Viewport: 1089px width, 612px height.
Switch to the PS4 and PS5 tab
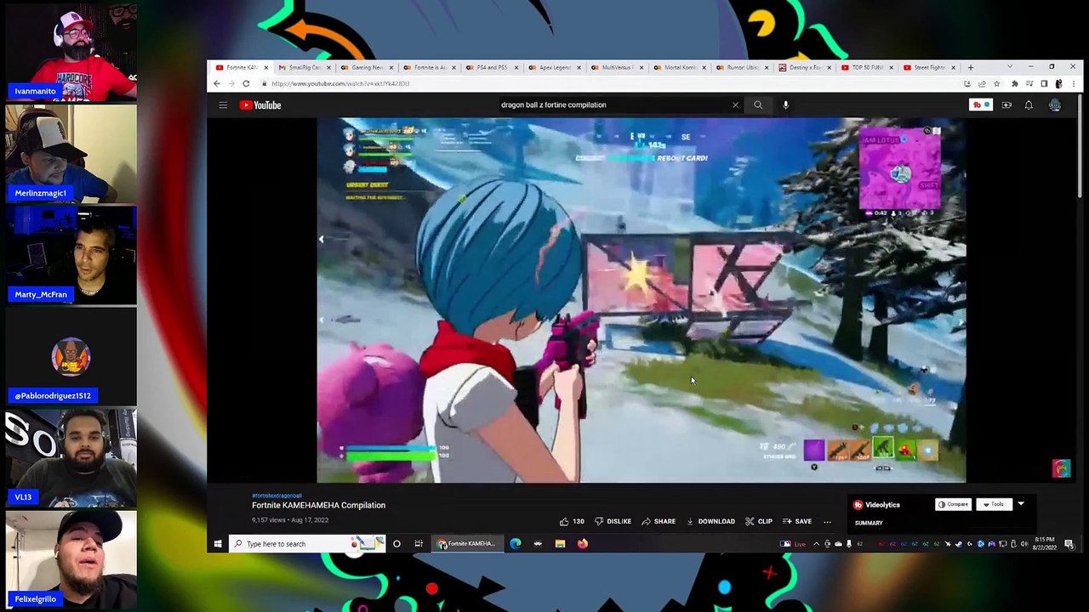(491, 67)
